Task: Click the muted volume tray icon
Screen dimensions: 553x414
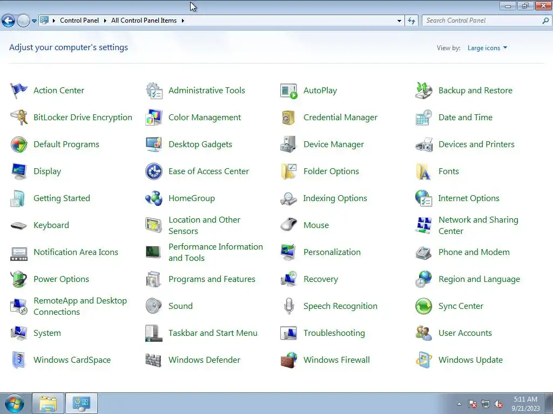Action: (498, 404)
